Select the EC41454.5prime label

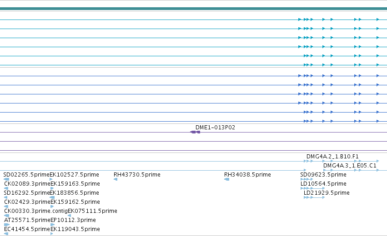[27, 229]
